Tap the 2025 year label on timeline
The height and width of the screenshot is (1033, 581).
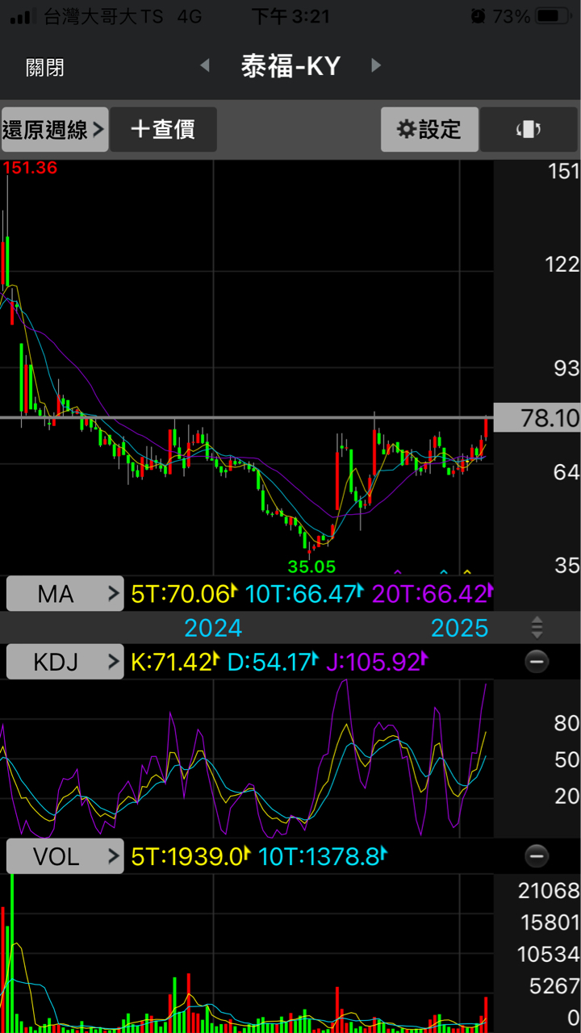tap(460, 628)
